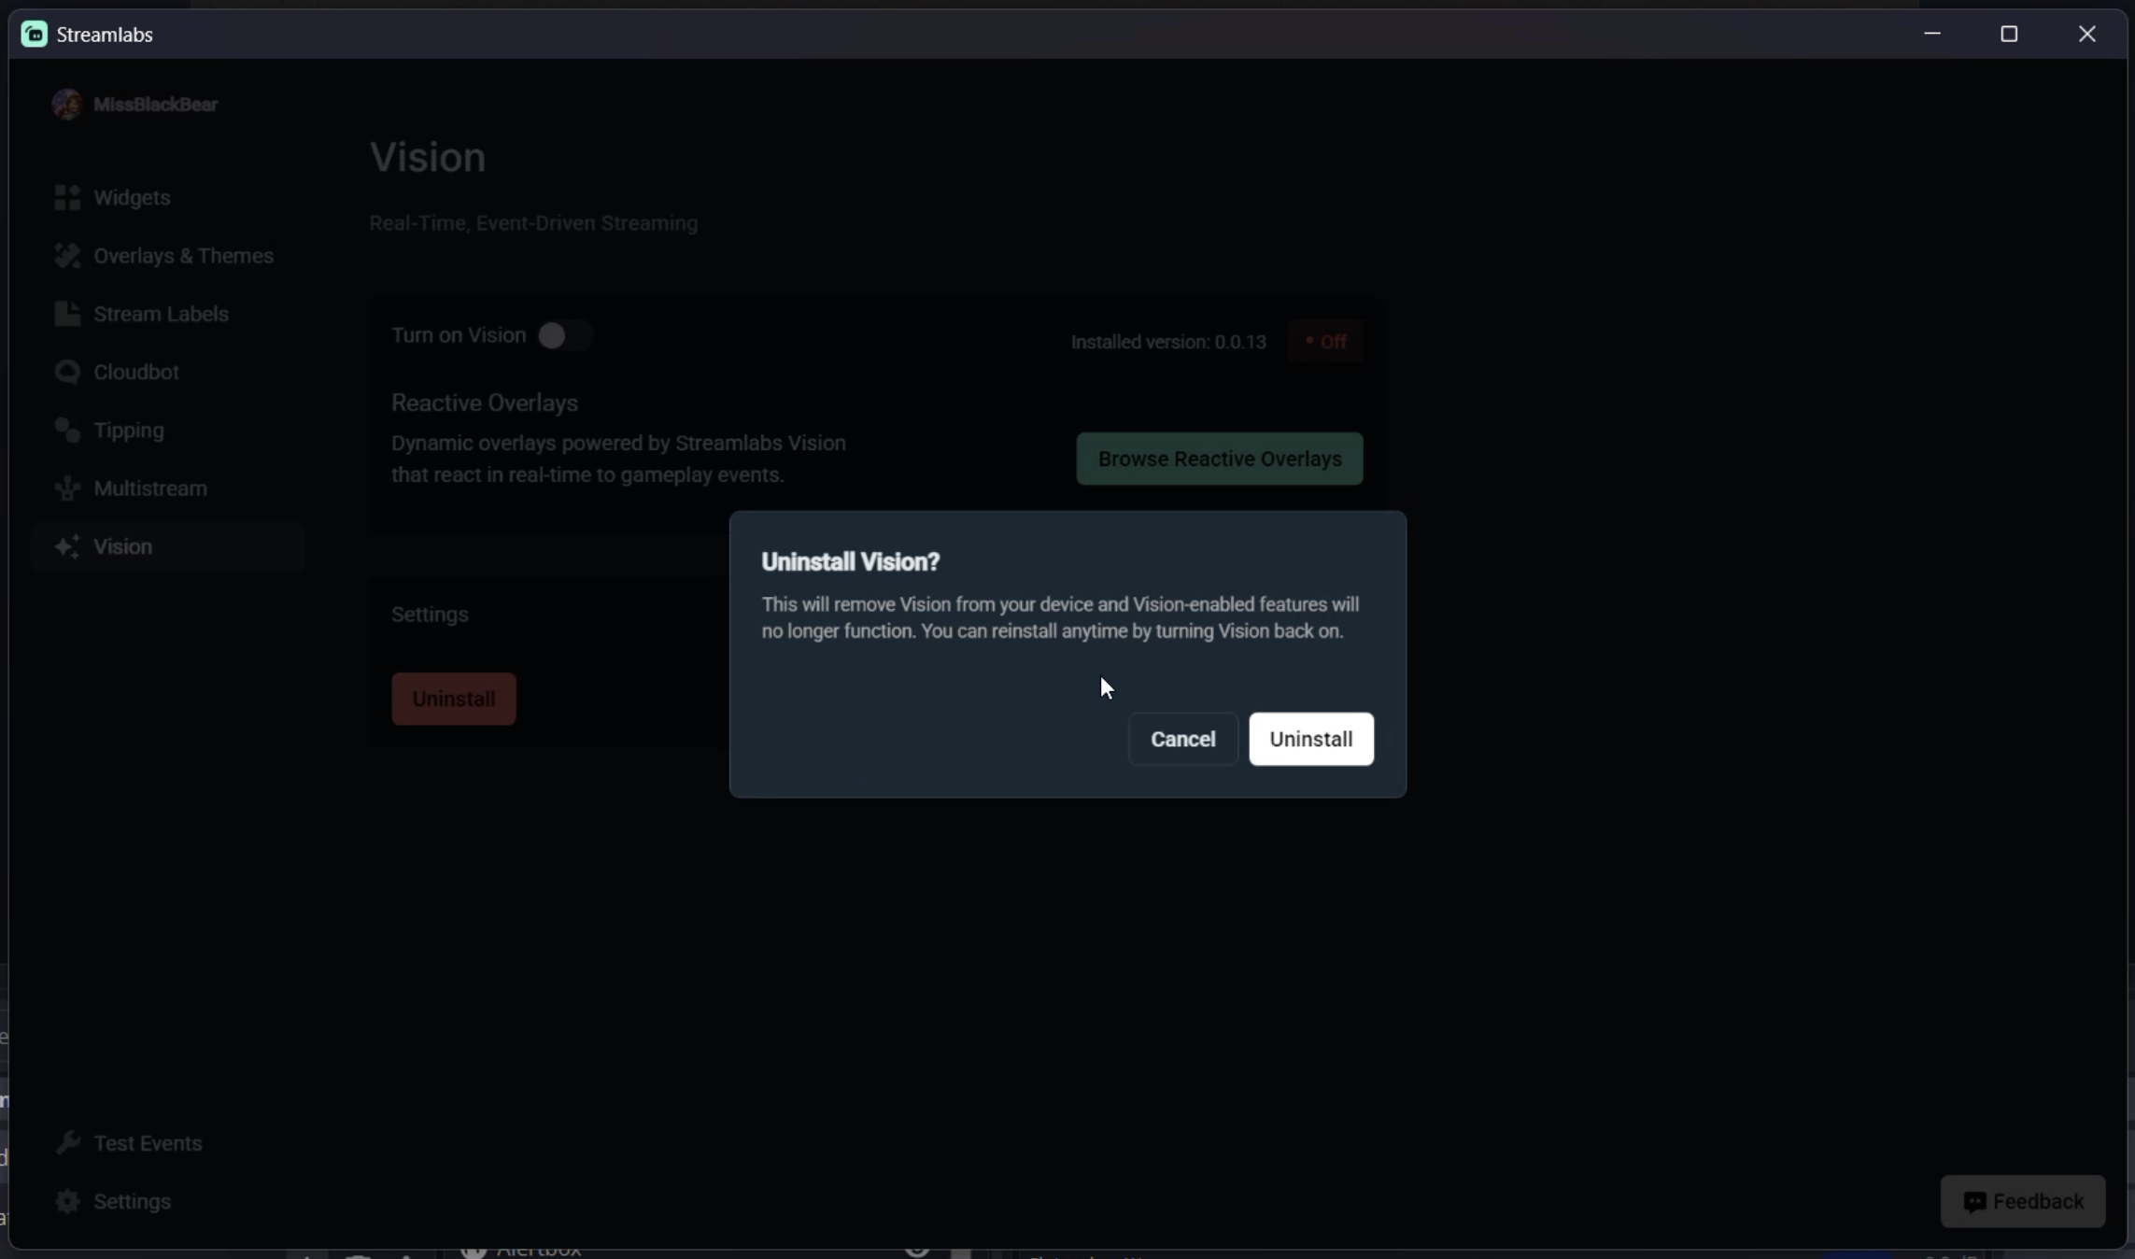
Task: Click the Test Events wrench icon
Action: tap(67, 1143)
